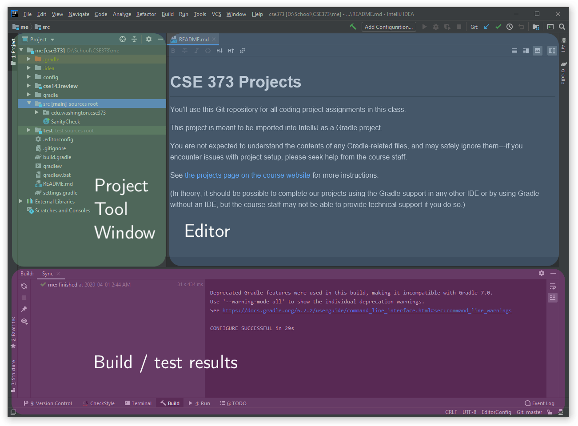This screenshot has width=578, height=426.
Task: Open the course projects page link
Action: [x=247, y=175]
